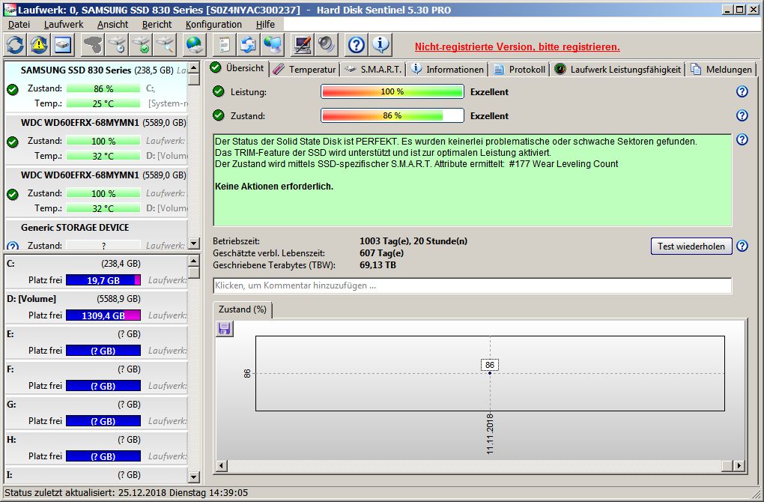Viewport: 764px width, 502px height.
Task: Click the 86 data point on the chart
Action: click(x=490, y=373)
